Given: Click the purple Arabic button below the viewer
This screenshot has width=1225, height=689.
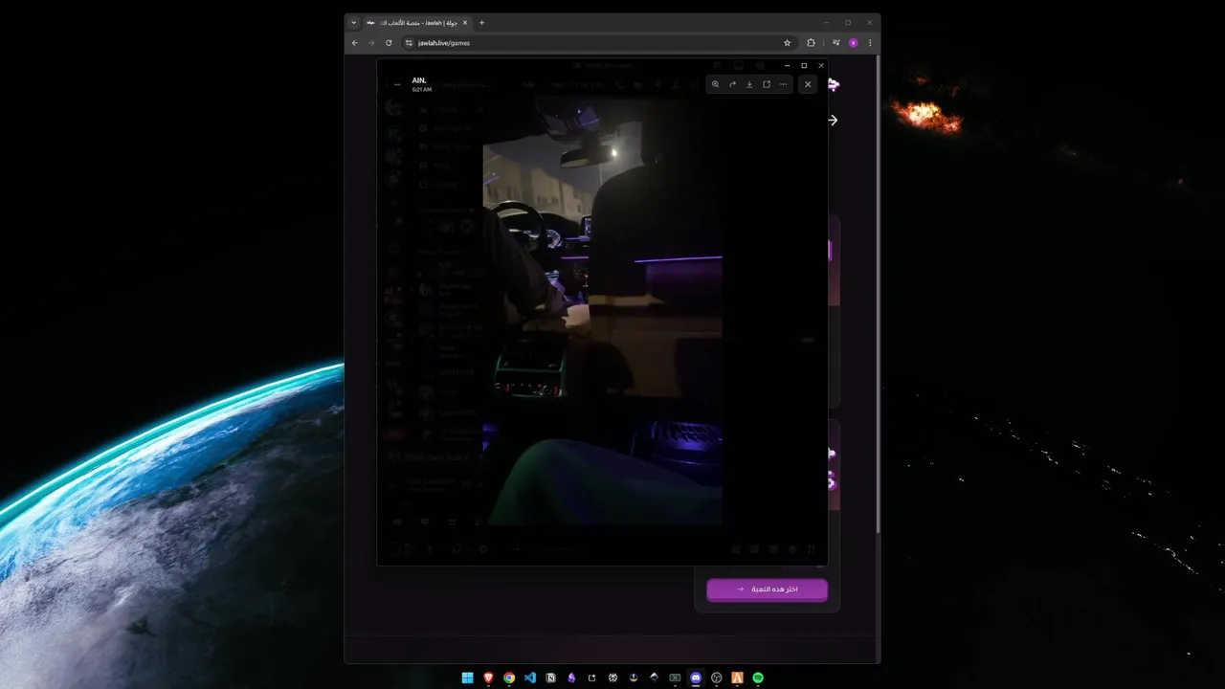Looking at the screenshot, I should [767, 589].
